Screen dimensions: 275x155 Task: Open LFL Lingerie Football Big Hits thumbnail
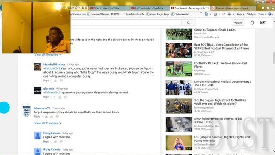click(x=179, y=143)
